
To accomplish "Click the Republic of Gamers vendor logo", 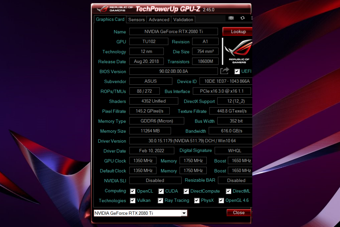I will [x=239, y=51].
